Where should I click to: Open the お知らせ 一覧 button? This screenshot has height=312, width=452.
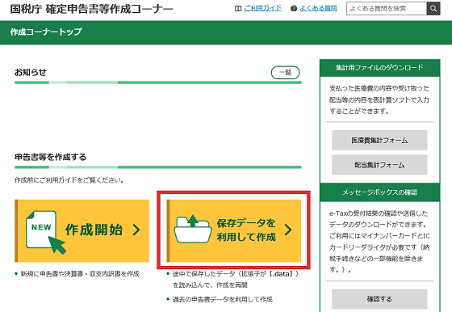[285, 73]
